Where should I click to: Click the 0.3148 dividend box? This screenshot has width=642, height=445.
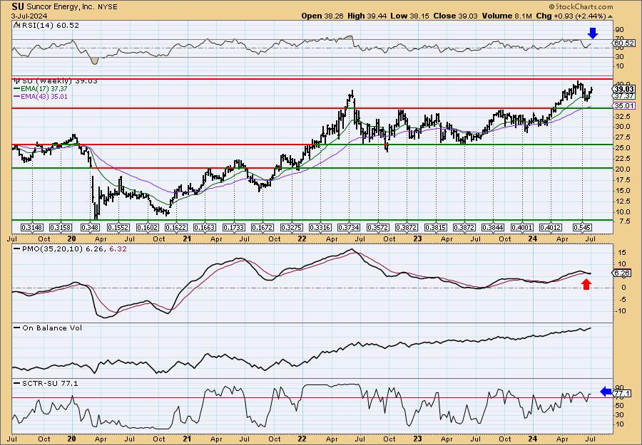32,227
